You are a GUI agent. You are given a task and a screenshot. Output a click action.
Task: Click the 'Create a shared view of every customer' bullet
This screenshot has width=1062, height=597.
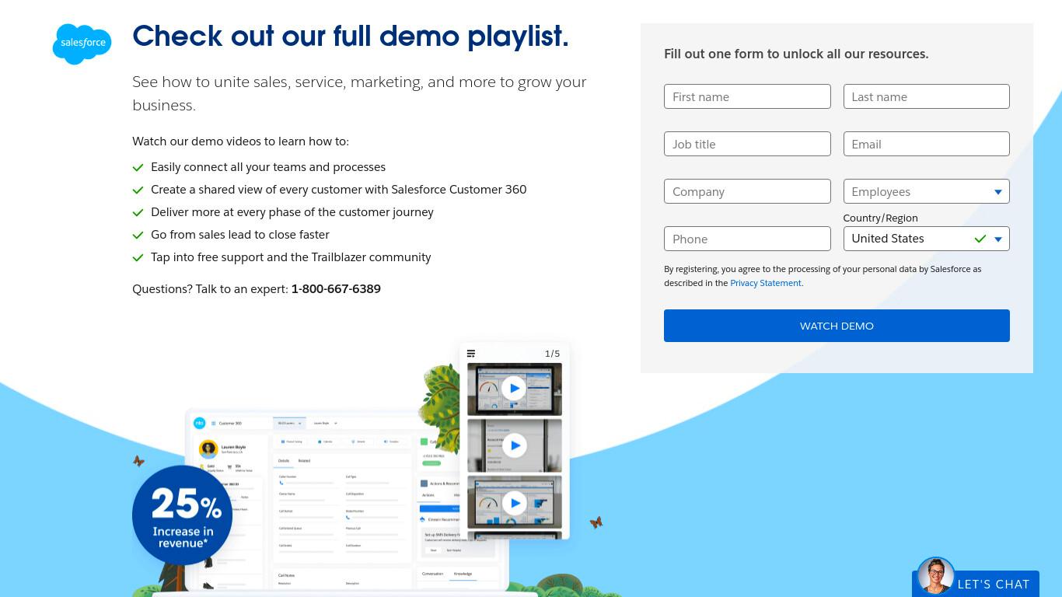(339, 190)
